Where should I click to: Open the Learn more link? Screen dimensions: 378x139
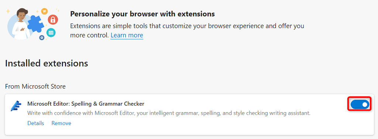click(127, 35)
